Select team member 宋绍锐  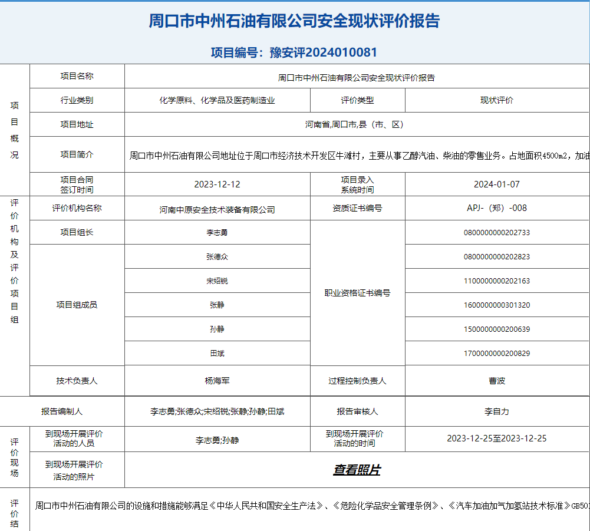tap(217, 281)
